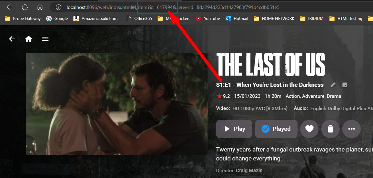Viewport: 373px width, 178px height.
Task: Go to the Emby home screen
Action: point(29,39)
